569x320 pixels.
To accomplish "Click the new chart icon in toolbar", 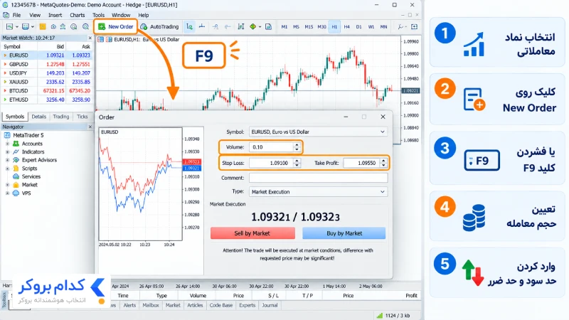I will pyautogui.click(x=9, y=26).
